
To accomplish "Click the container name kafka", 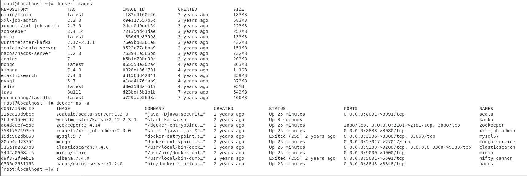I will tap(486, 120).
